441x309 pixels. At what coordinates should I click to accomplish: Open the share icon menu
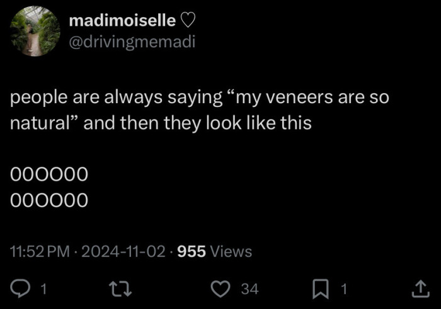coord(418,288)
